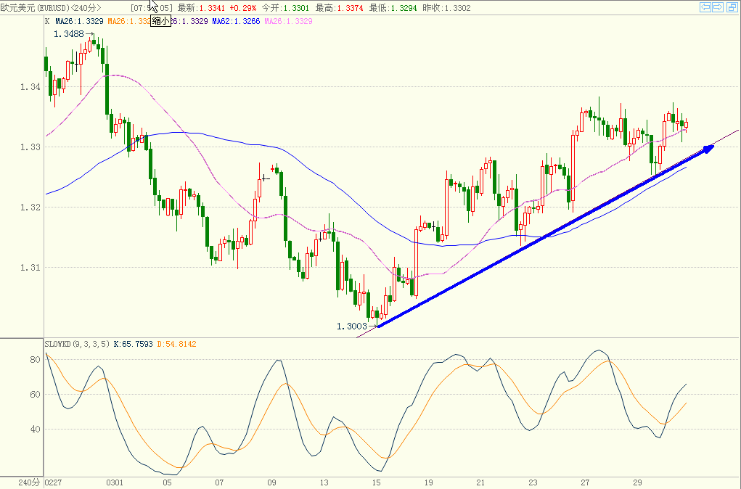Screen dimensions: 741x489
Task: Click the 今开 value 1.3301
Action: pos(296,8)
